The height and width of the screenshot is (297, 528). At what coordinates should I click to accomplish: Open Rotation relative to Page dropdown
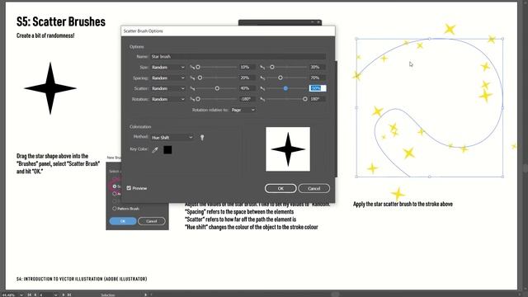[x=243, y=110]
